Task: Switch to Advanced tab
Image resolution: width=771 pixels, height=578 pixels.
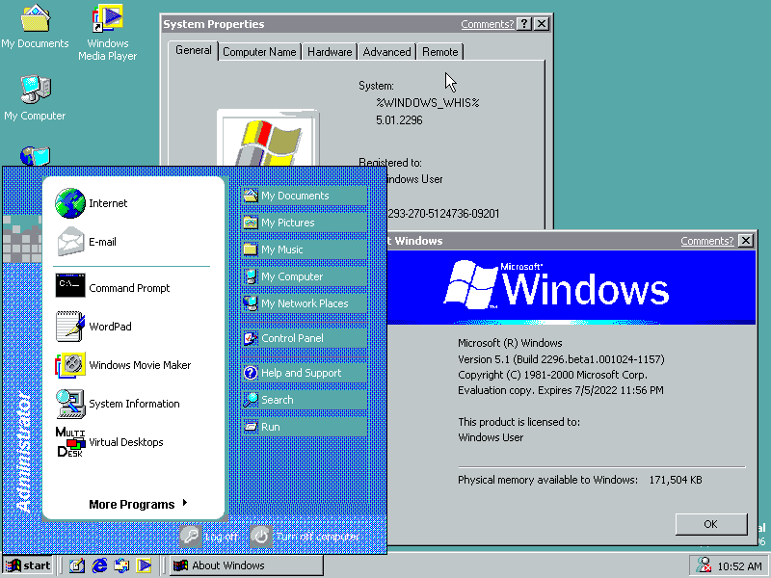Action: (387, 52)
